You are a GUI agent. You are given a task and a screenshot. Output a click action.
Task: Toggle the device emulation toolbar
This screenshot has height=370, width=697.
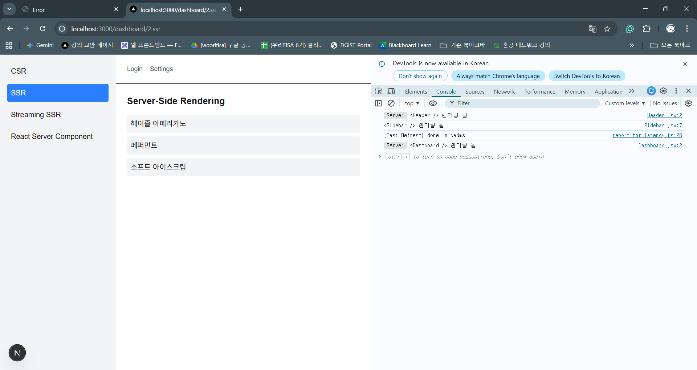click(x=391, y=91)
